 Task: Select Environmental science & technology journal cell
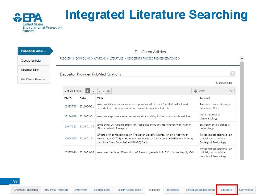(215, 127)
